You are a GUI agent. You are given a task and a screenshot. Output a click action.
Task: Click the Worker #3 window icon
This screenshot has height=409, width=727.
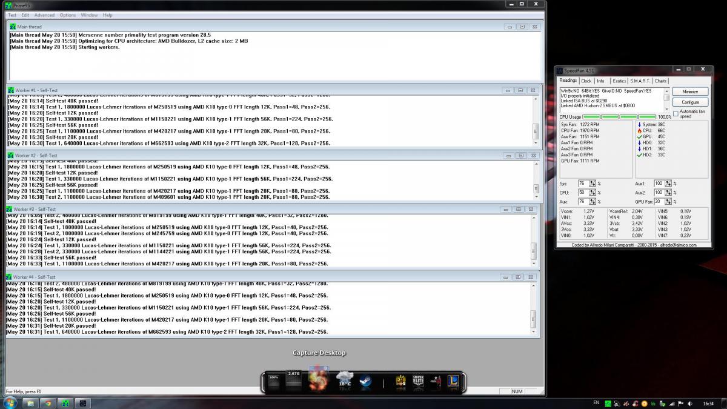pyautogui.click(x=9, y=209)
